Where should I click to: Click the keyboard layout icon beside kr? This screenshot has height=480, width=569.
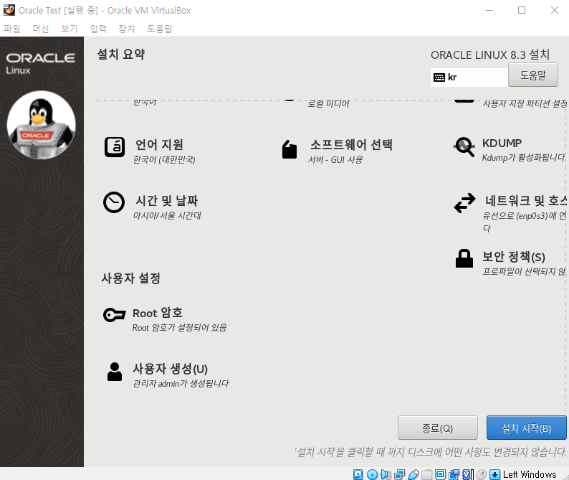[439, 77]
